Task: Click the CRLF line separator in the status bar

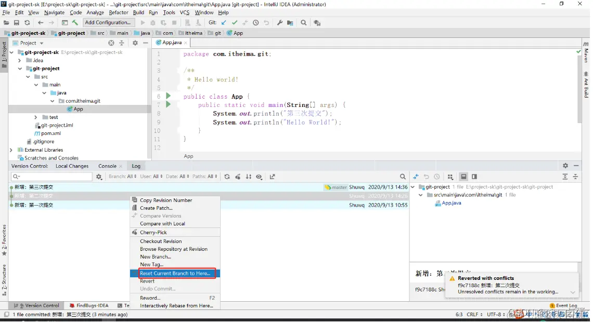Action: click(x=474, y=315)
